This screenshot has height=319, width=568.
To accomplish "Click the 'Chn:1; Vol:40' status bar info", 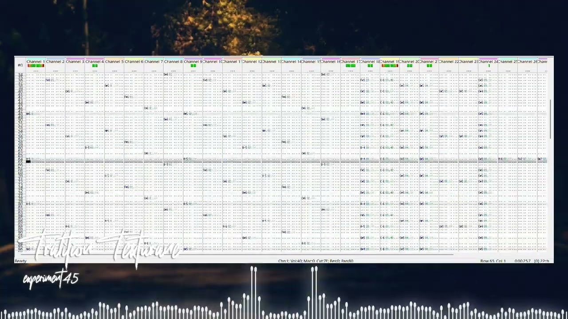I will [x=316, y=261].
